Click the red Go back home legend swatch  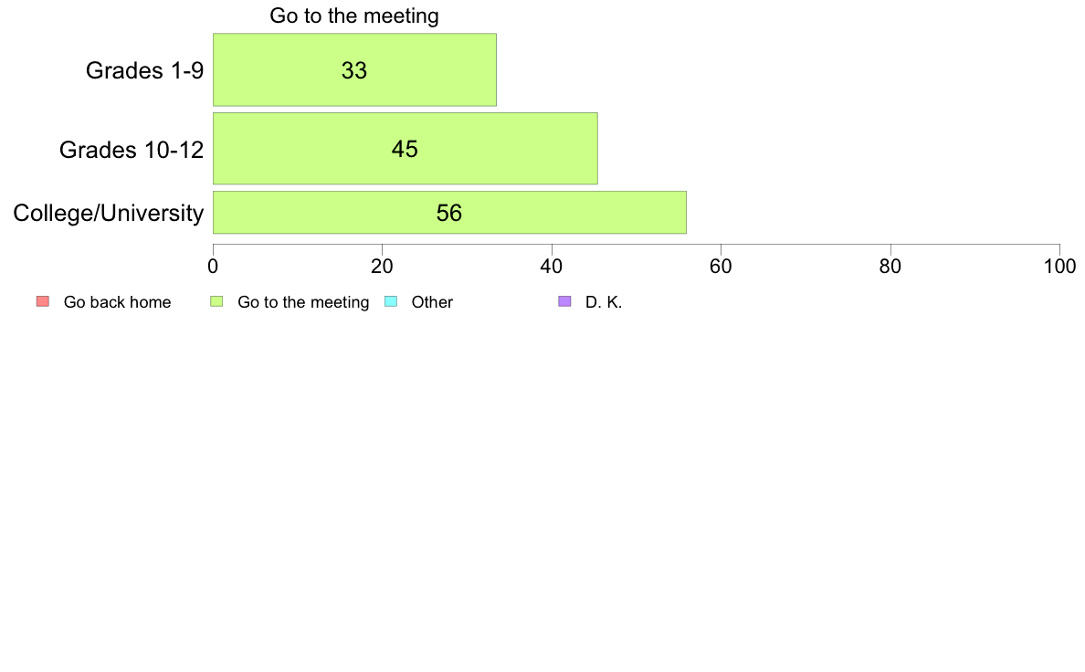click(43, 301)
